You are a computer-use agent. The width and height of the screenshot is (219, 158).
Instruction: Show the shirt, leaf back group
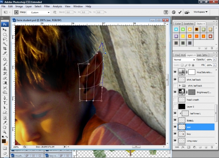[175, 86]
